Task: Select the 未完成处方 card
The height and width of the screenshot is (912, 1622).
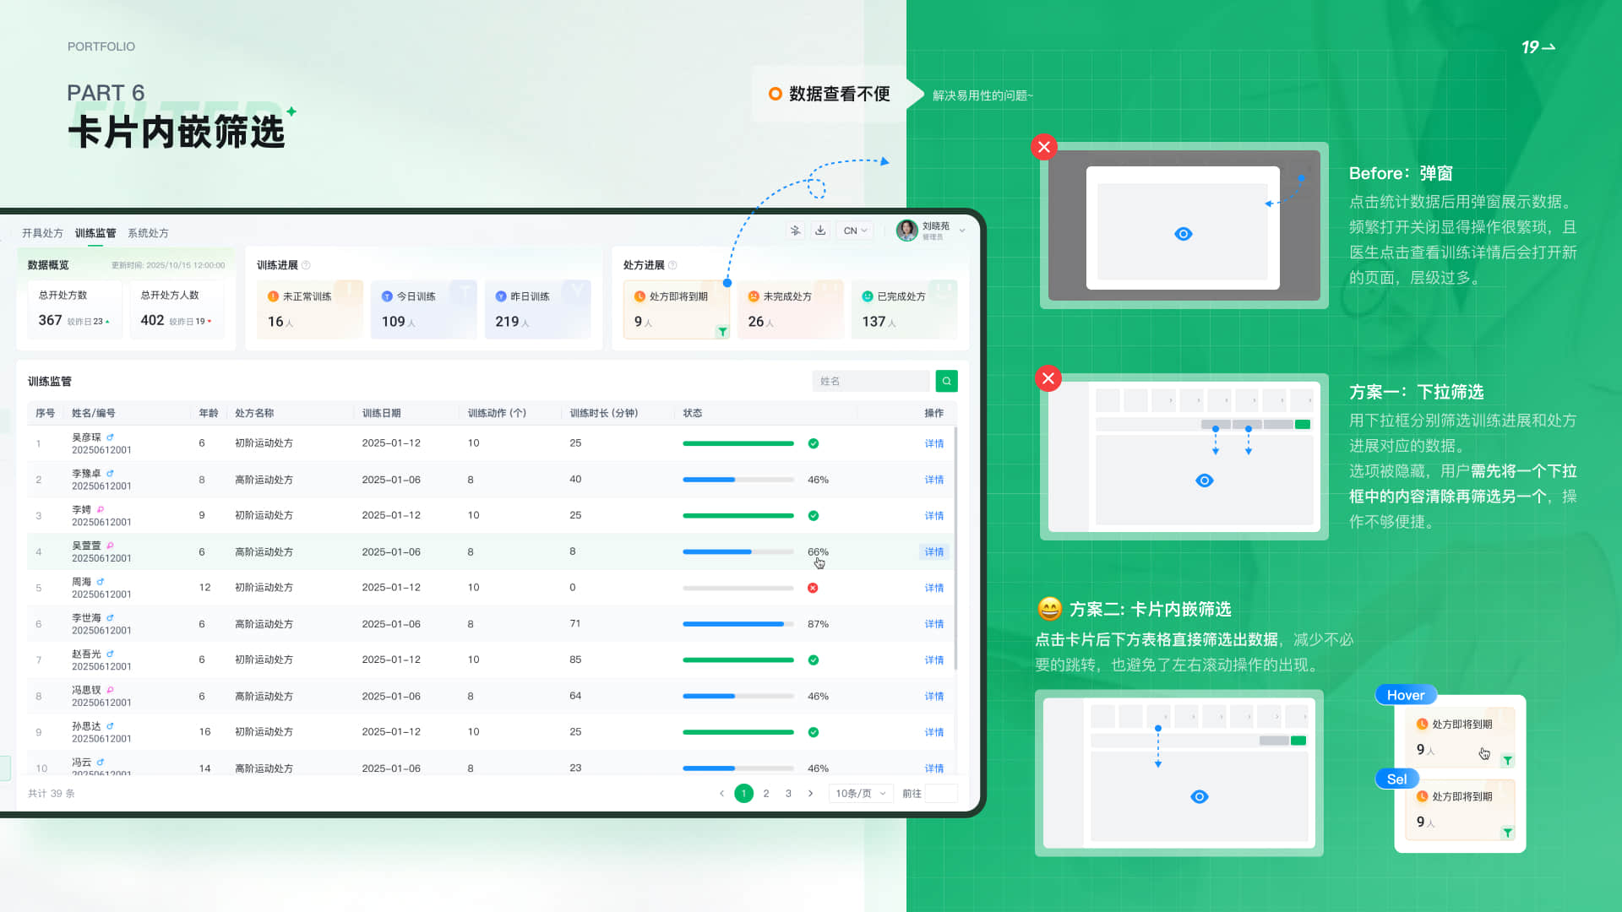Action: coord(790,309)
